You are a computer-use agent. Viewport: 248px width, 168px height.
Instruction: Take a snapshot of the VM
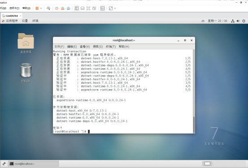coord(57,9)
